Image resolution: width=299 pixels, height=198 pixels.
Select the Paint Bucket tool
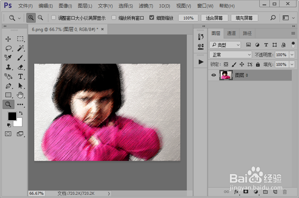(x=8, y=76)
